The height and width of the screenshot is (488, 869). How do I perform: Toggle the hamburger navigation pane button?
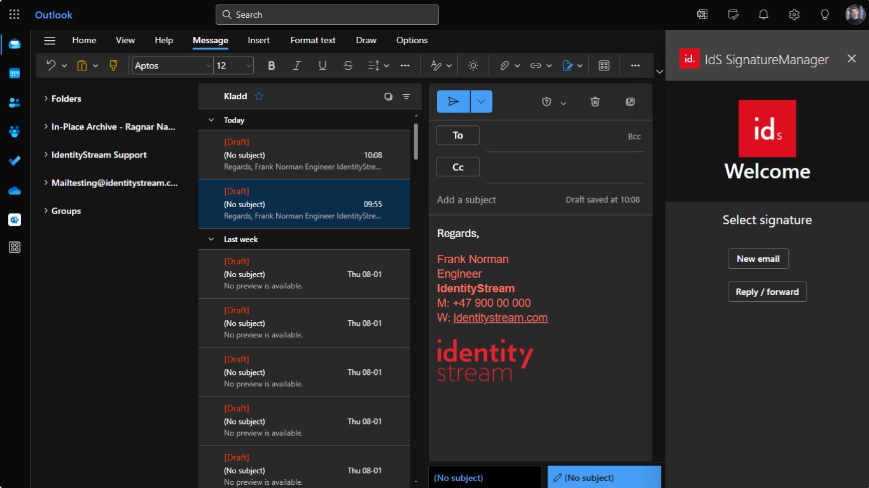click(50, 41)
